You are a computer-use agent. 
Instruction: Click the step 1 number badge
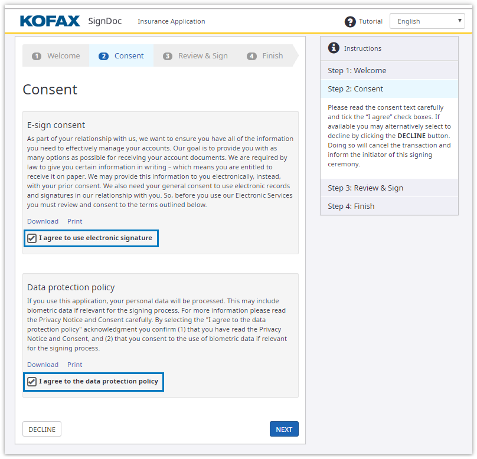coord(37,56)
